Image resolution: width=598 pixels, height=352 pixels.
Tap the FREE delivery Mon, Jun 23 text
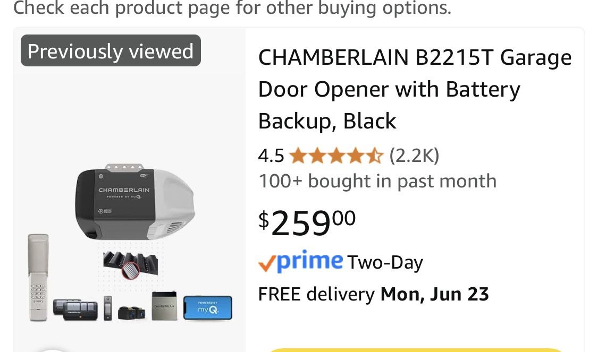point(373,294)
